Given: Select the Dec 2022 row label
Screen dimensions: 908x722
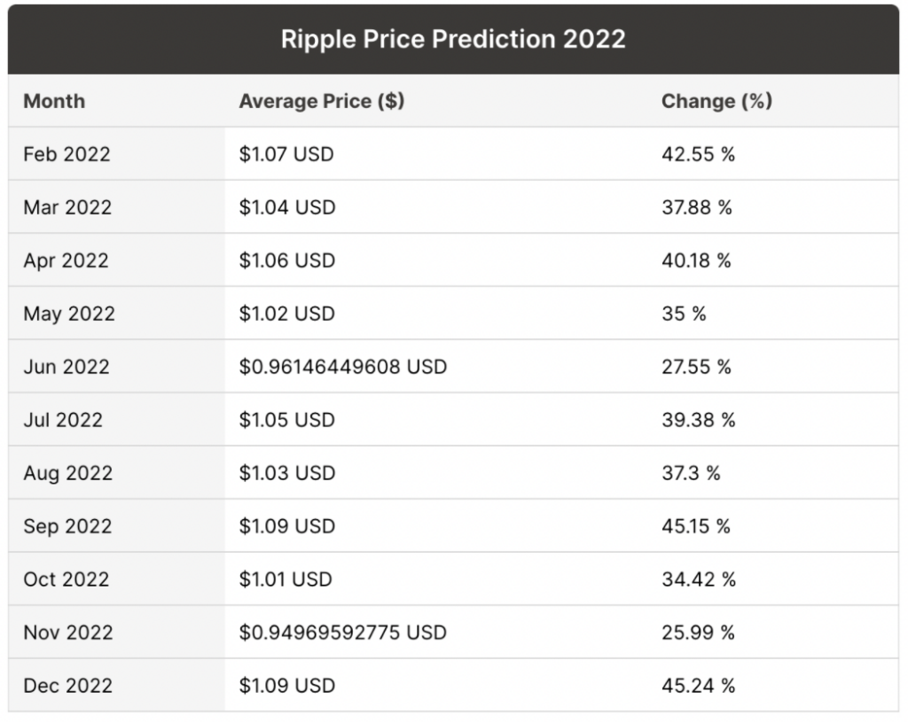Looking at the screenshot, I should click(x=68, y=686).
